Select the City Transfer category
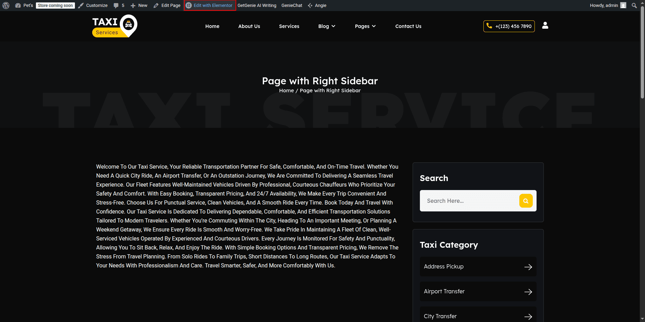The width and height of the screenshot is (645, 322). (478, 314)
